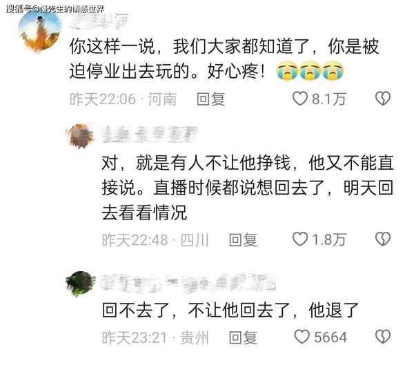Tap broken-heart icon on Sichuan reply
The height and width of the screenshot is (365, 414).
[x=382, y=239]
